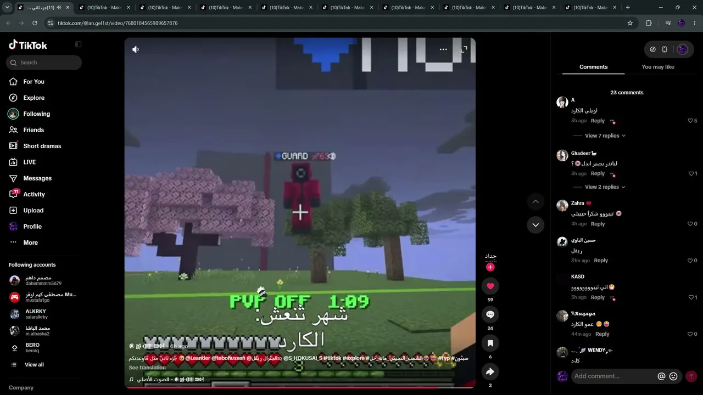
Task: Open a new browser tab
Action: click(x=628, y=8)
